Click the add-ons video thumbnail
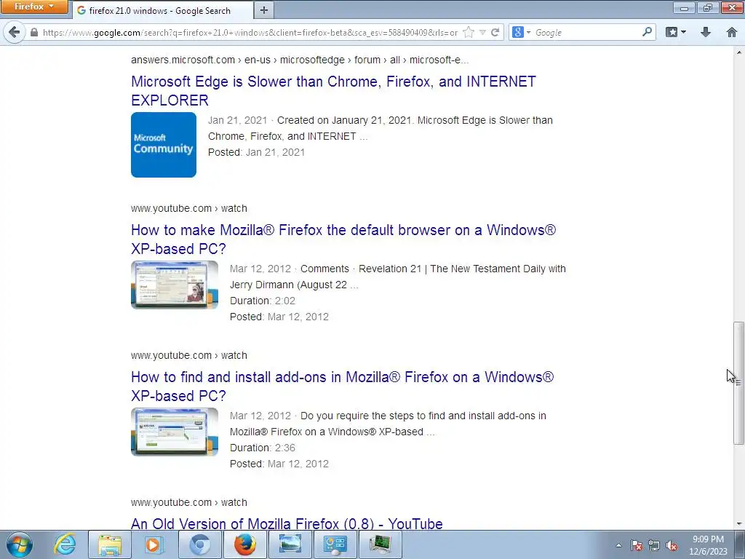 point(175,432)
